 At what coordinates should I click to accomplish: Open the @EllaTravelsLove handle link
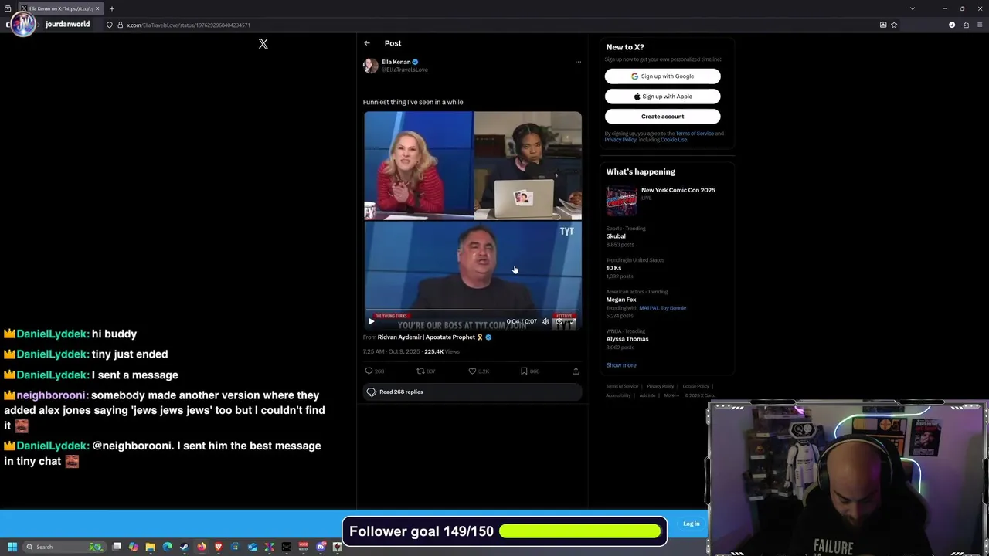404,69
